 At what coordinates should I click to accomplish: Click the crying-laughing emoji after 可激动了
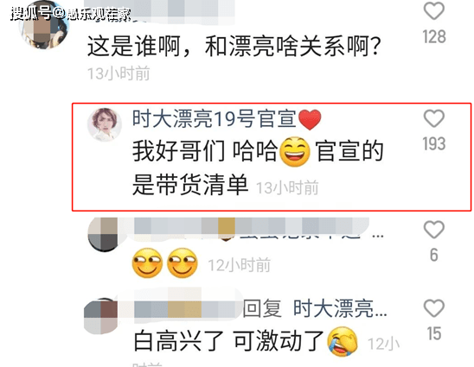(343, 341)
